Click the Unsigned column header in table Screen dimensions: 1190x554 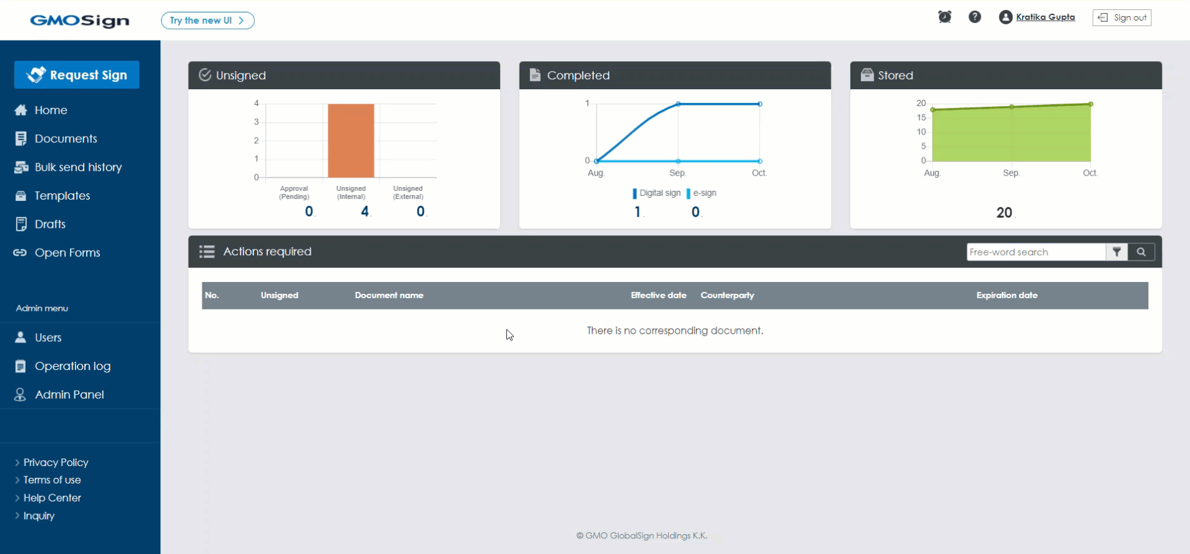tap(279, 295)
